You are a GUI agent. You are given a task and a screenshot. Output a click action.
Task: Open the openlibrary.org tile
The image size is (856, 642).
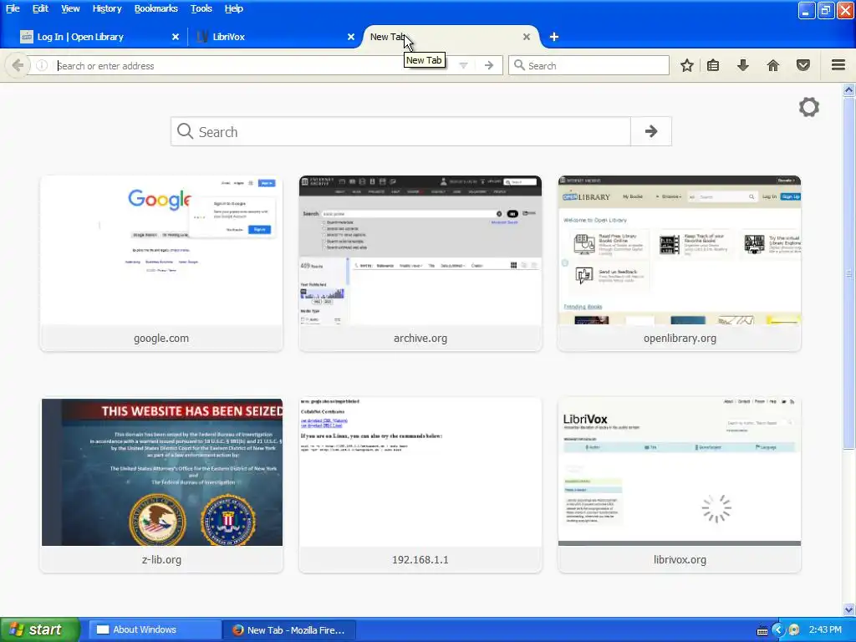[680, 263]
